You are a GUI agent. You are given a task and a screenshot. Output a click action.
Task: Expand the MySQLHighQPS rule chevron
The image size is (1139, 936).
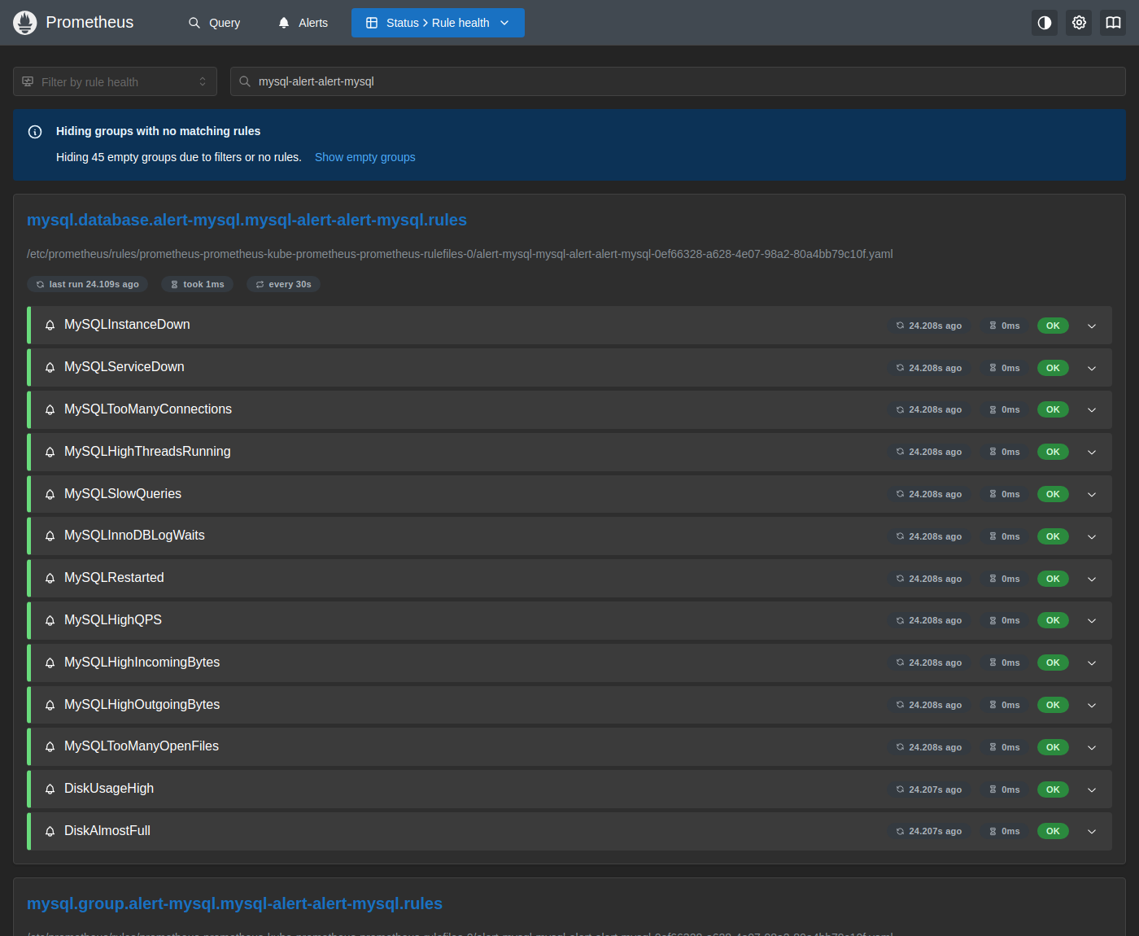pyautogui.click(x=1092, y=620)
